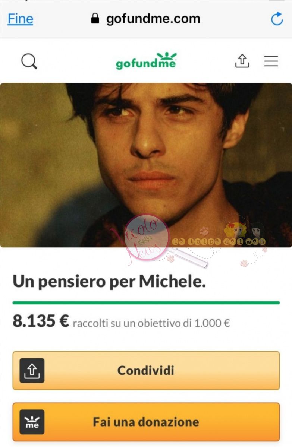Tap the 8.135 € raised amount
The height and width of the screenshot is (447, 292).
[41, 321]
